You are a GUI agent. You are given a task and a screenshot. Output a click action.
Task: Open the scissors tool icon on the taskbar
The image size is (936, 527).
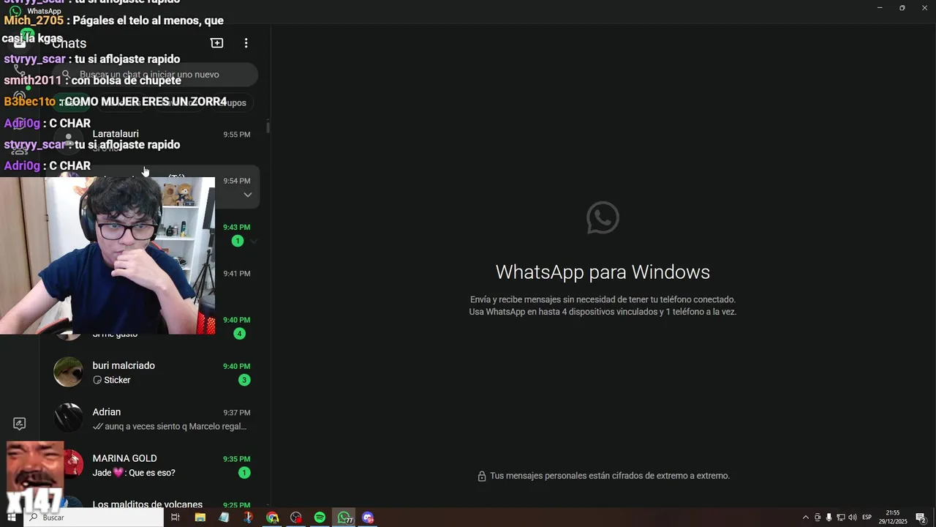click(x=248, y=517)
